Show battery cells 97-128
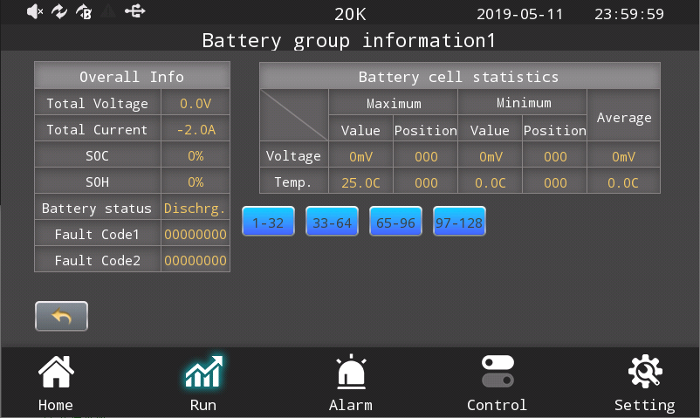Viewport: 700px width, 418px height. (459, 221)
